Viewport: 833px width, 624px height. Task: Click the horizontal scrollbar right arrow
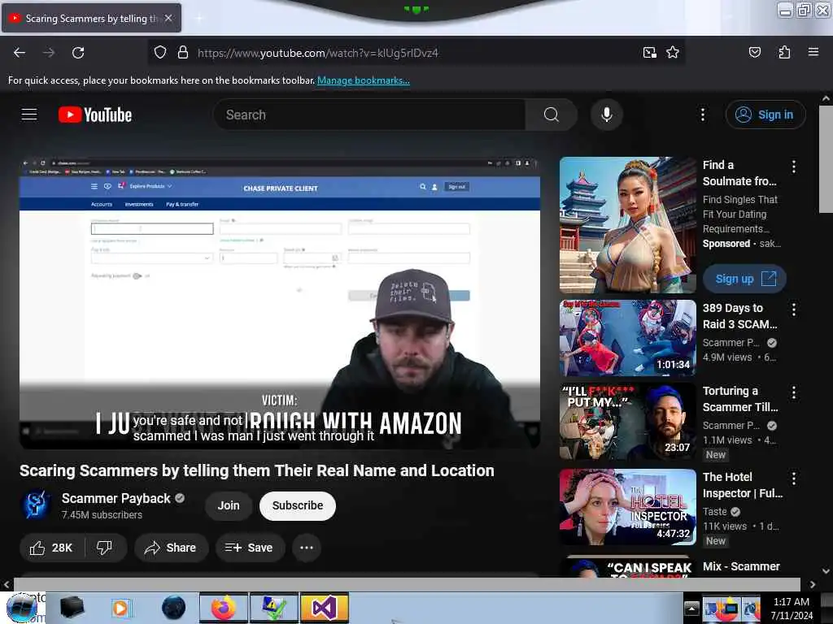click(813, 584)
